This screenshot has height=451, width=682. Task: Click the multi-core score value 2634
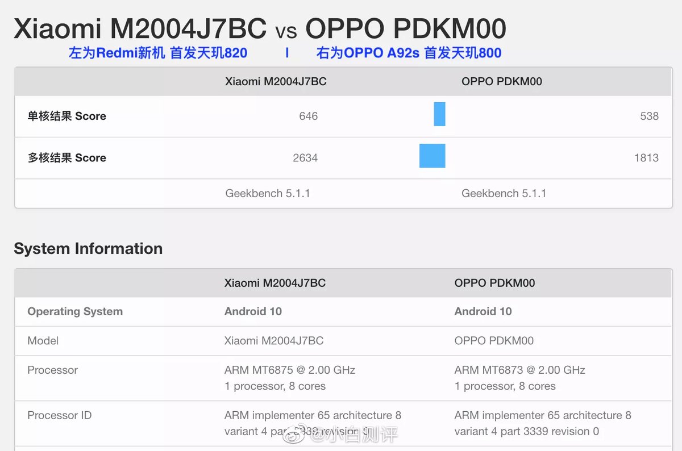tap(305, 158)
